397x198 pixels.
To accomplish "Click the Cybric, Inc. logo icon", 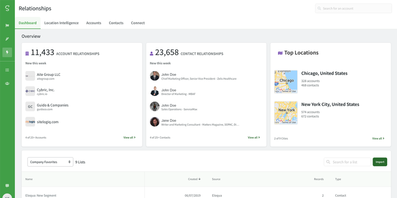I will pyautogui.click(x=30, y=91).
